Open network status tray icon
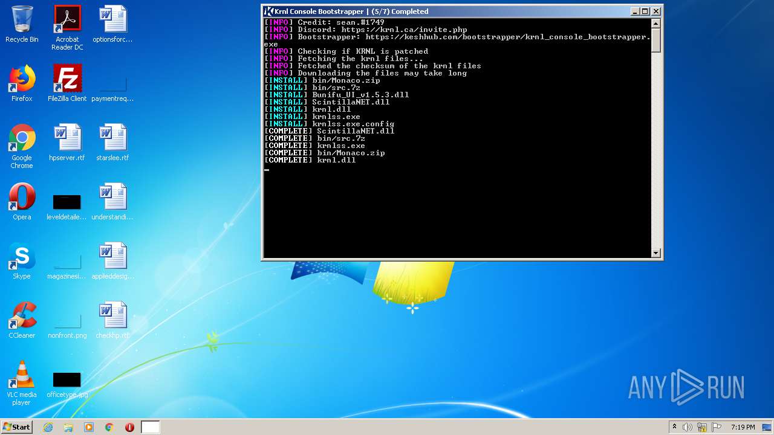 [x=702, y=427]
